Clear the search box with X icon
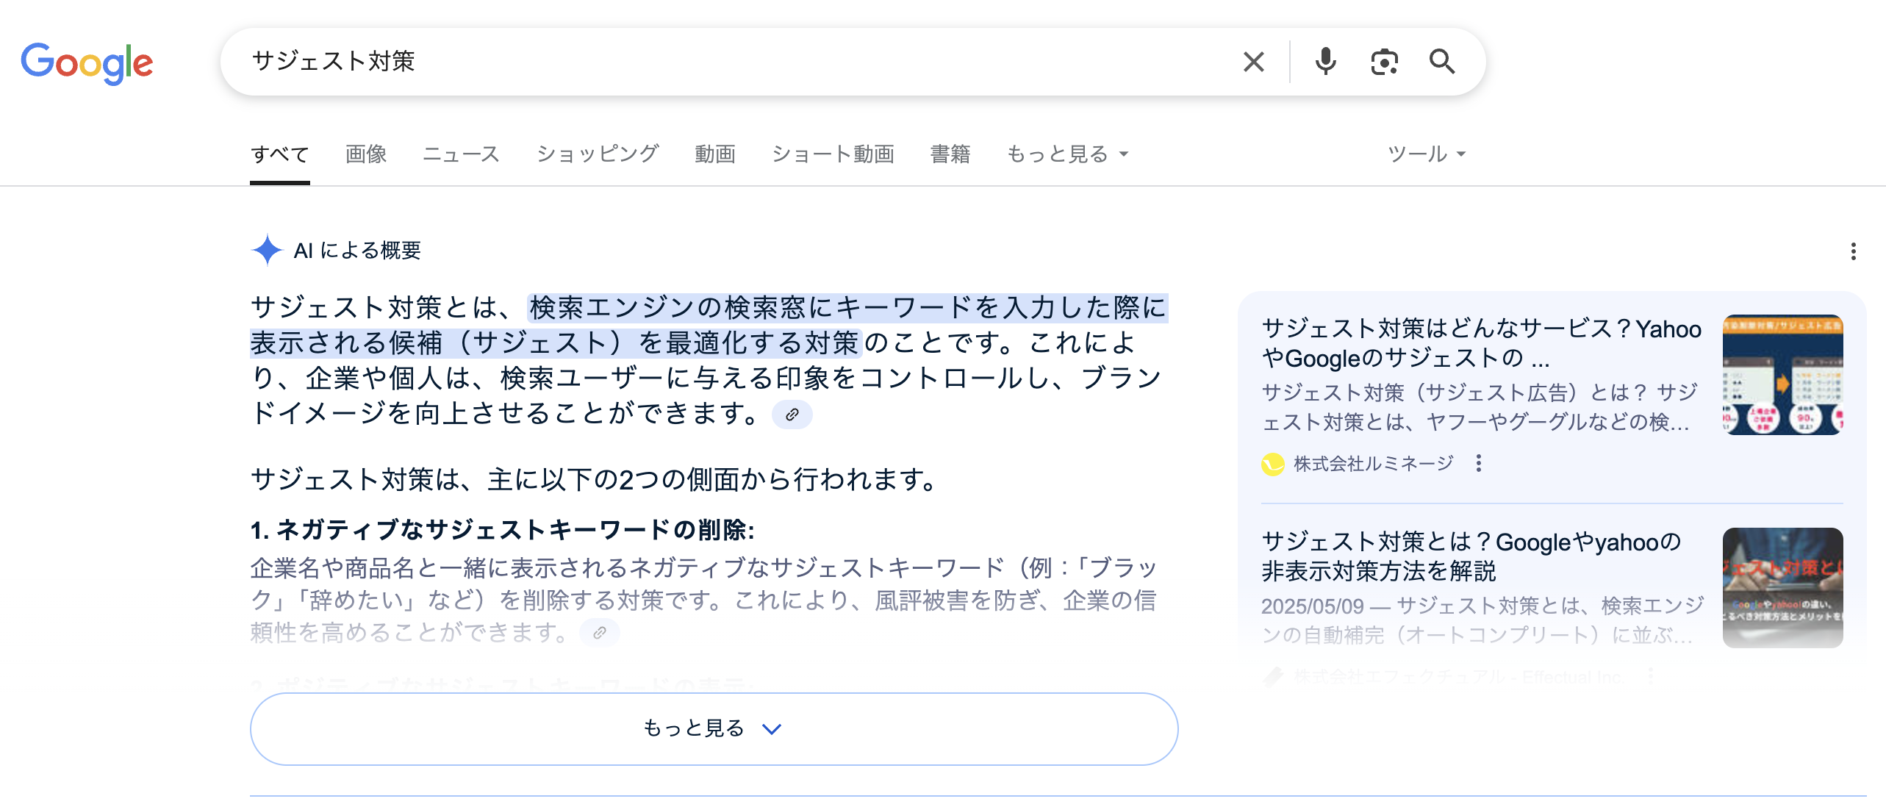 click(1253, 62)
